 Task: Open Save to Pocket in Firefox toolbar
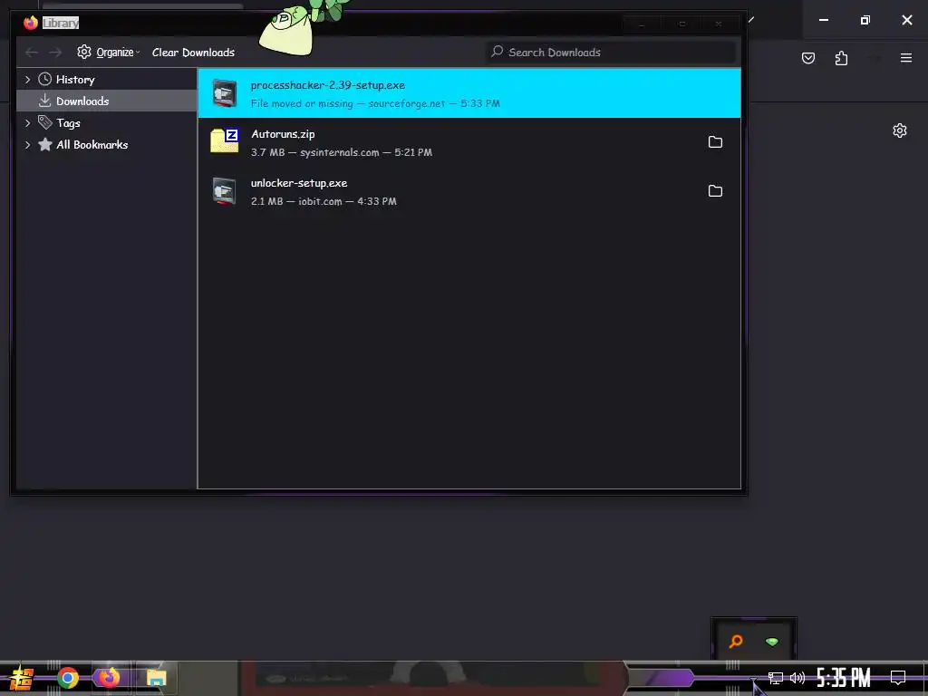807,58
